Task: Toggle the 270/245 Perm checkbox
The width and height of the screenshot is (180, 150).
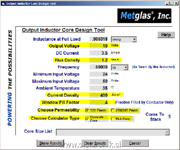Action: click(x=113, y=110)
